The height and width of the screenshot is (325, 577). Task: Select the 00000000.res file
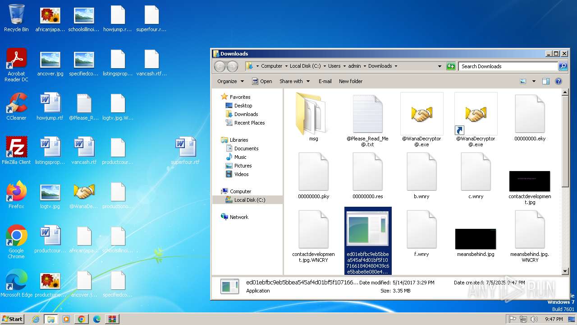click(368, 175)
